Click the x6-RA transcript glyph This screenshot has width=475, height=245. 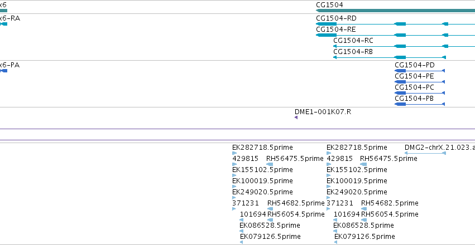tap(3, 24)
